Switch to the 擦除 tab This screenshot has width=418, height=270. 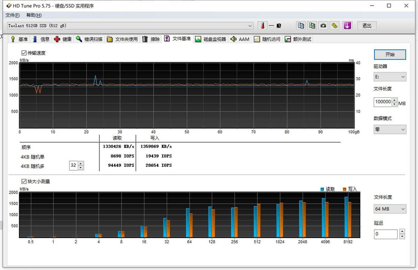coord(151,39)
